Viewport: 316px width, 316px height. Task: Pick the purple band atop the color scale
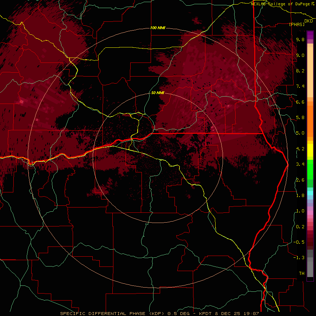(310, 35)
